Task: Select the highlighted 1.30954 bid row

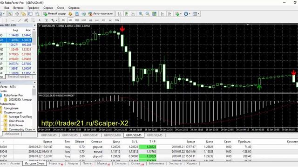Action: pos(16,40)
